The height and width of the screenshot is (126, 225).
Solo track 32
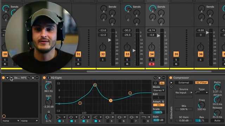[103, 60]
